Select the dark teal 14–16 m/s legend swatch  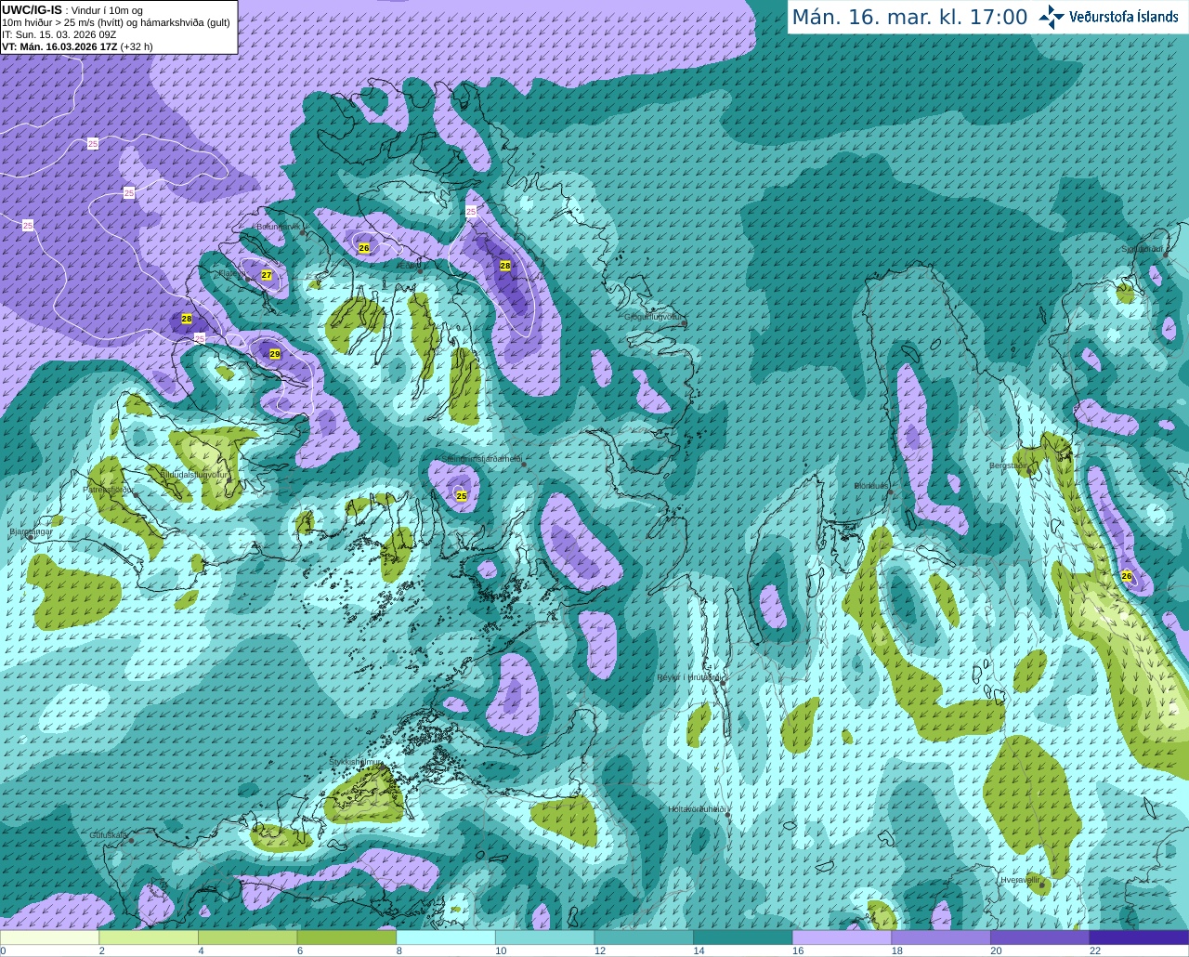(x=743, y=937)
